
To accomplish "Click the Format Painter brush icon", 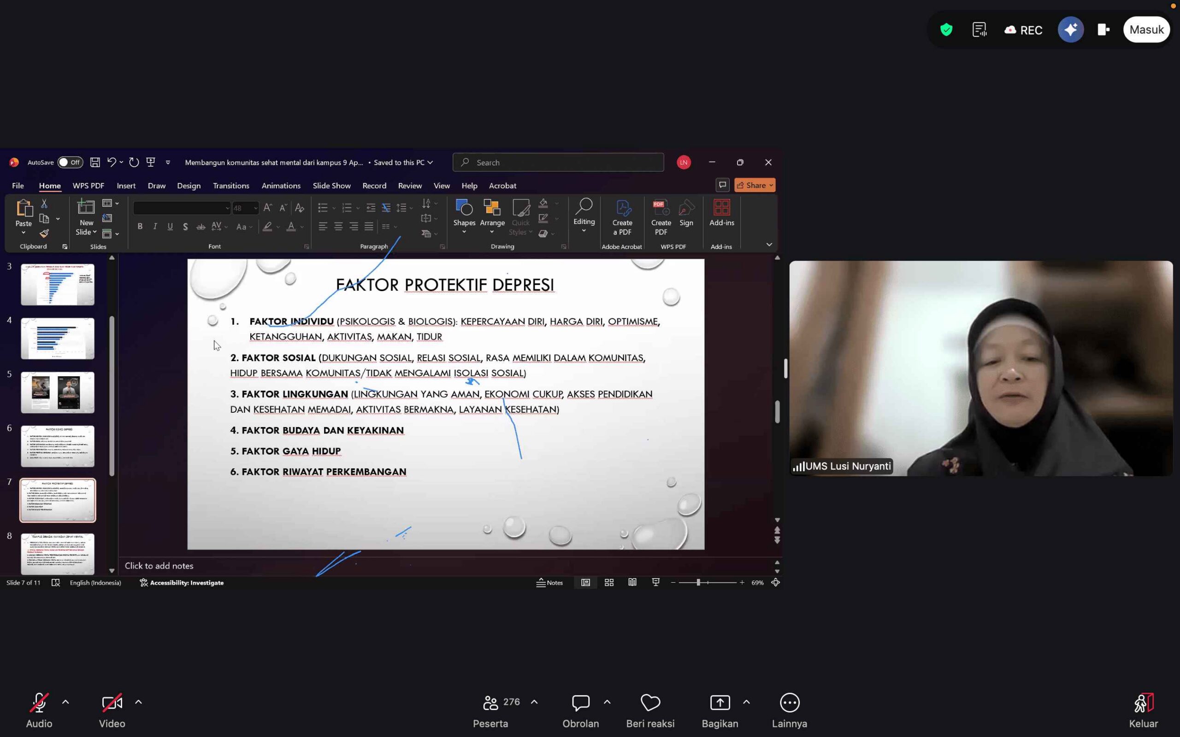I will coord(44,234).
